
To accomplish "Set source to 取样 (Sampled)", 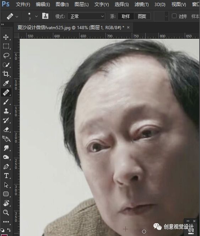I will 126,16.
